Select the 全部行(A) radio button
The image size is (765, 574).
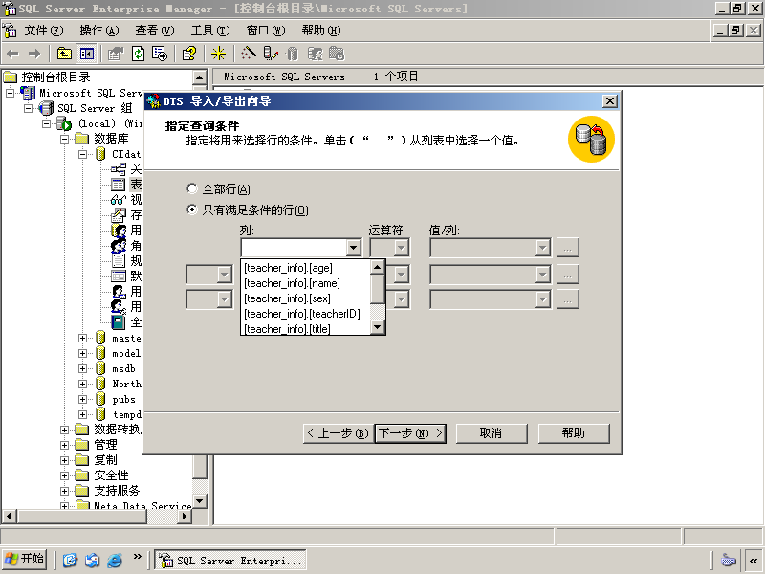(192, 188)
